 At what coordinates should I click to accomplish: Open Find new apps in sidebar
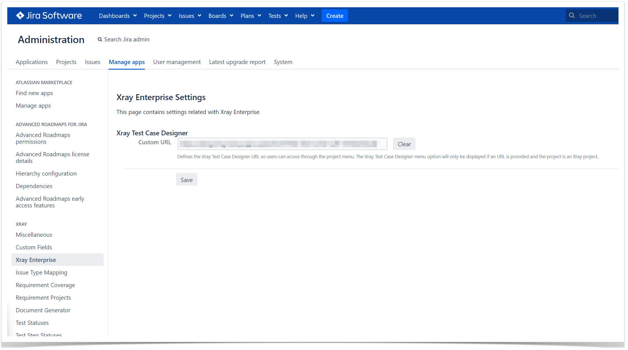pos(34,93)
